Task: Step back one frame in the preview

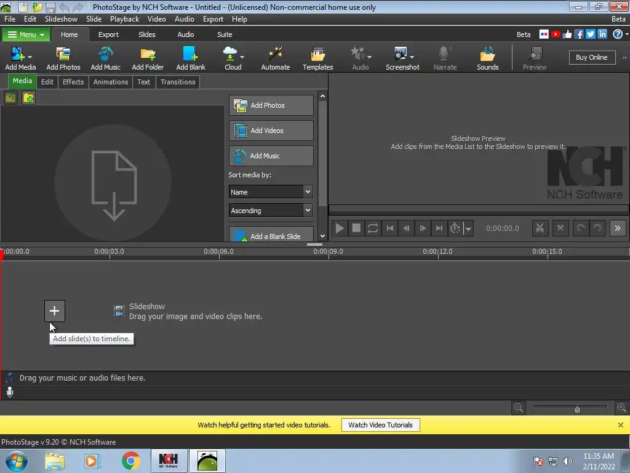Action: point(406,228)
